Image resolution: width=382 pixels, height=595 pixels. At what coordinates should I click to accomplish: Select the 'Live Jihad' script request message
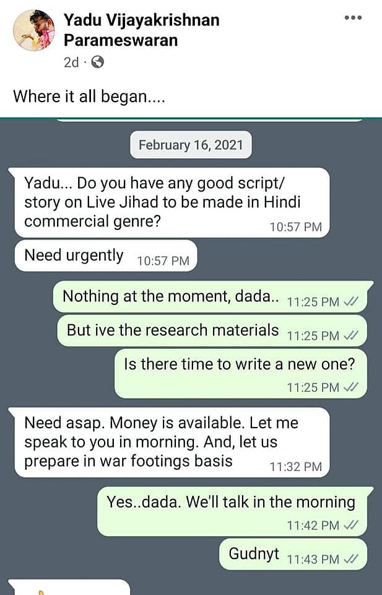[171, 202]
